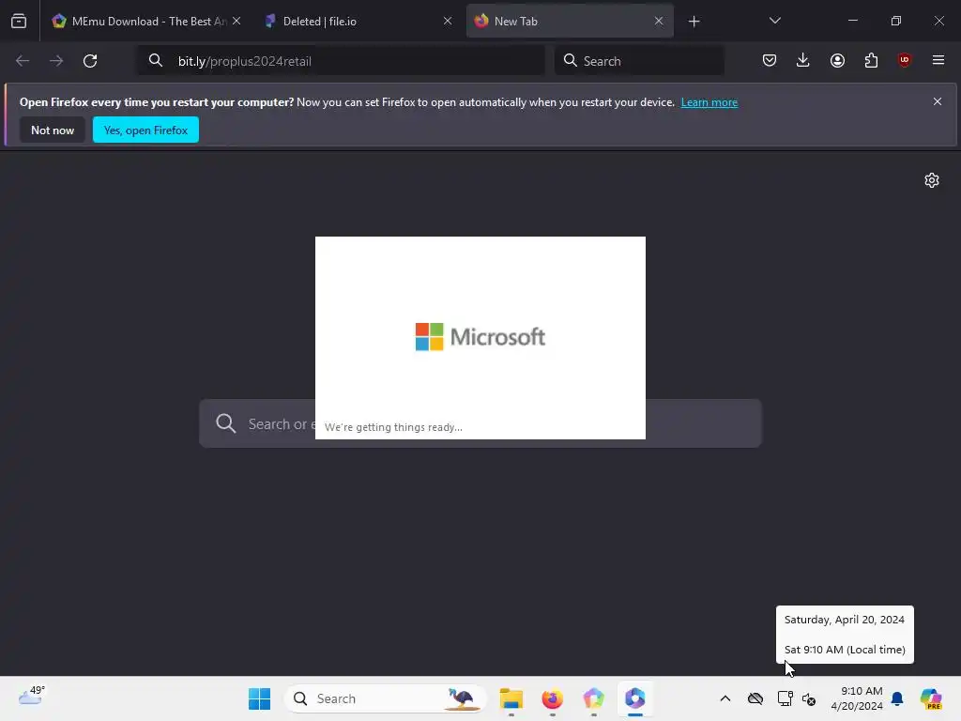961x721 pixels.
Task: Open uBlock Origin extension icon
Action: point(904,60)
